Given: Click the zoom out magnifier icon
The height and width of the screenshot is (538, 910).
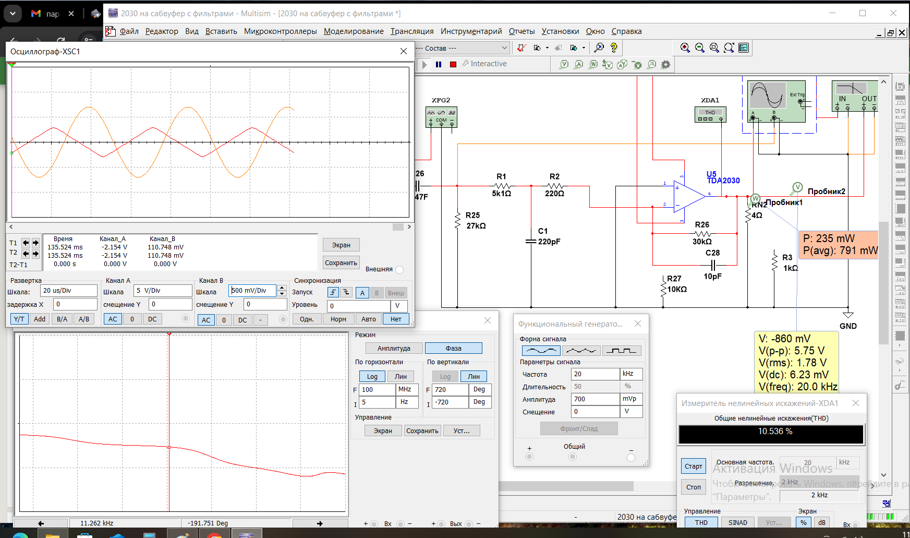Looking at the screenshot, I should pyautogui.click(x=700, y=48).
